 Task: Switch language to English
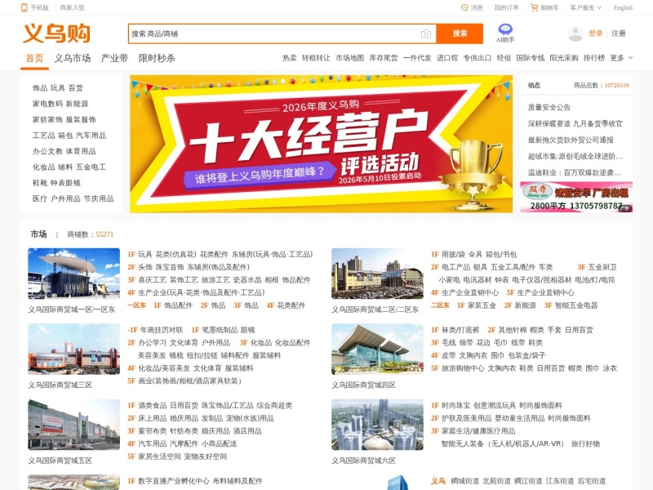click(x=623, y=7)
